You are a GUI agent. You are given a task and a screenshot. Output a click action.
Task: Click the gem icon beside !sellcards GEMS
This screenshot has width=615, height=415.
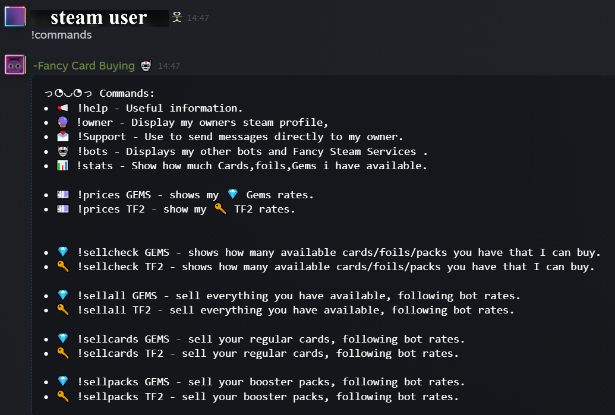tap(63, 338)
